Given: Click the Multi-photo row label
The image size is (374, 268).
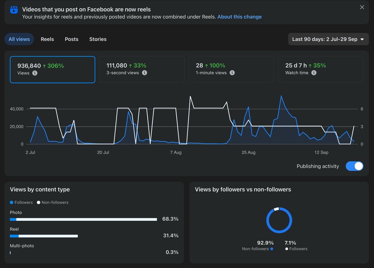Looking at the screenshot, I should pos(22,246).
